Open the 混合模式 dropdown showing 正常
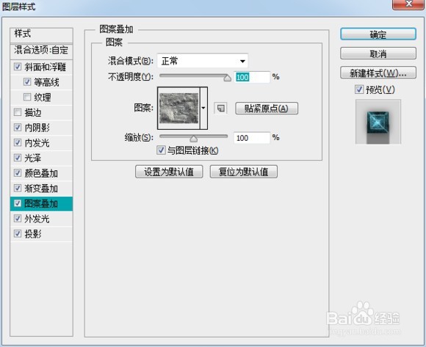Image resolution: width=426 pixels, height=347 pixels. click(x=203, y=61)
